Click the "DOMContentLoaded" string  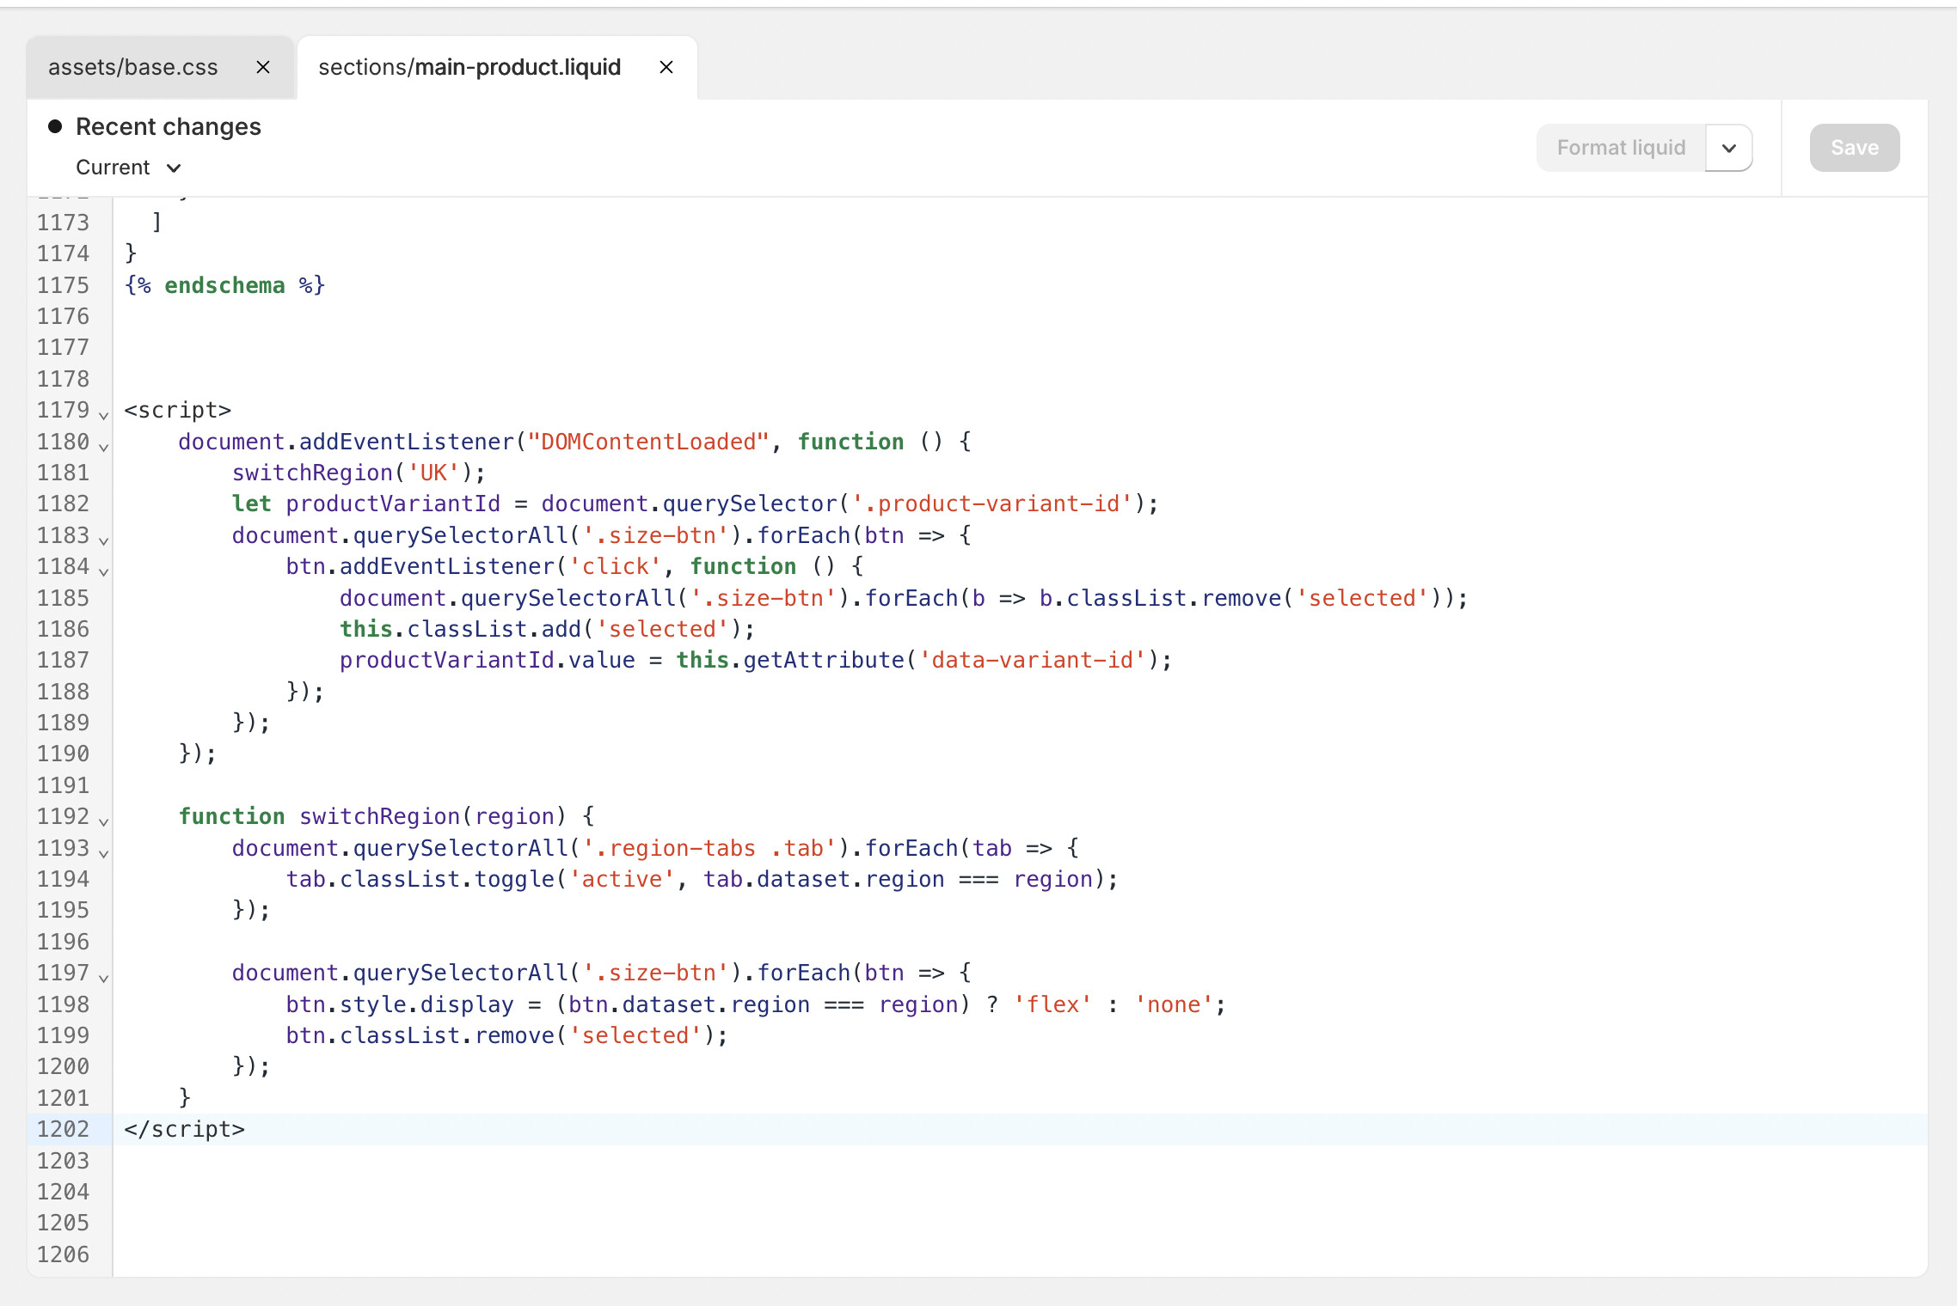[647, 442]
